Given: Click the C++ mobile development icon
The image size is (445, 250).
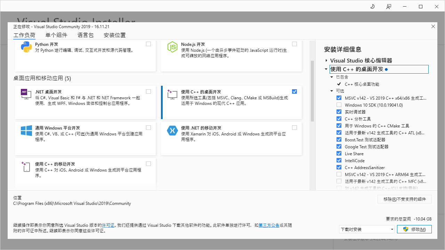Looking at the screenshot, I should coord(26,167).
